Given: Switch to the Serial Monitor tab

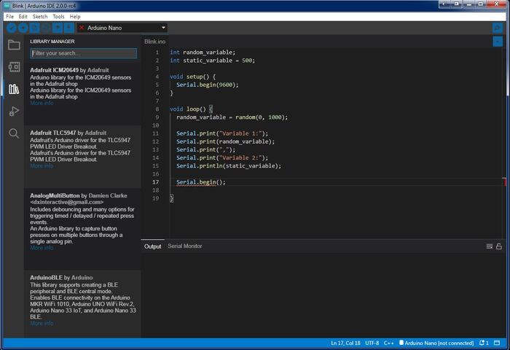Looking at the screenshot, I should tap(185, 246).
